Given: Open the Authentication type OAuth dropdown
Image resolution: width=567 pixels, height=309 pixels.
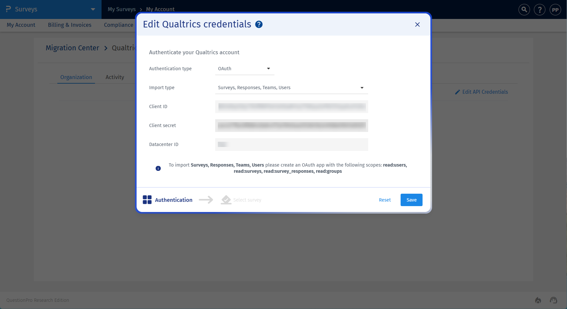Looking at the screenshot, I should (x=245, y=69).
